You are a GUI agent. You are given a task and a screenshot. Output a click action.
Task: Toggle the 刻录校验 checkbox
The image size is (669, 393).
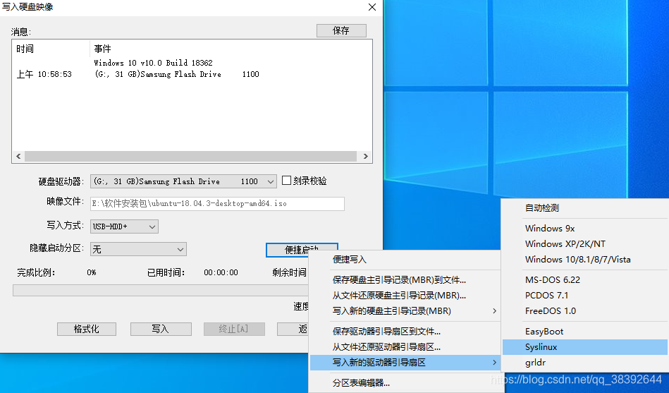[287, 181]
